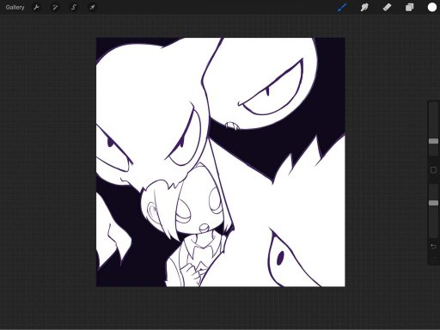Click the top of the brush size track
The image size is (440, 330).
[433, 104]
